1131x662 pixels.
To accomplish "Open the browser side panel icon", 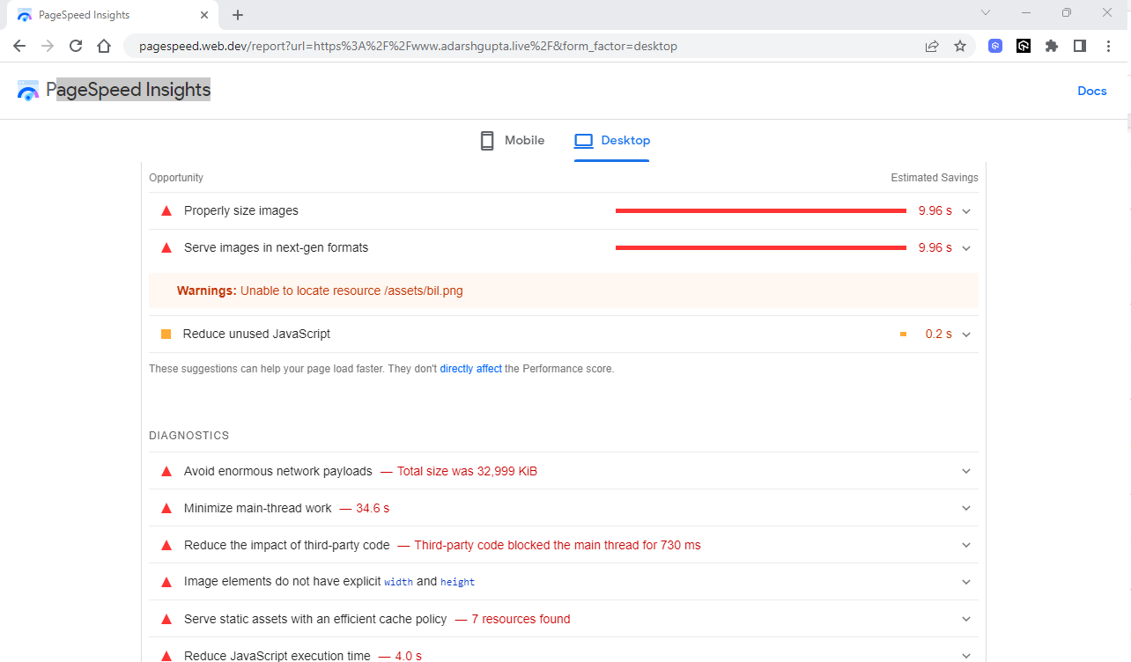I will (x=1080, y=45).
